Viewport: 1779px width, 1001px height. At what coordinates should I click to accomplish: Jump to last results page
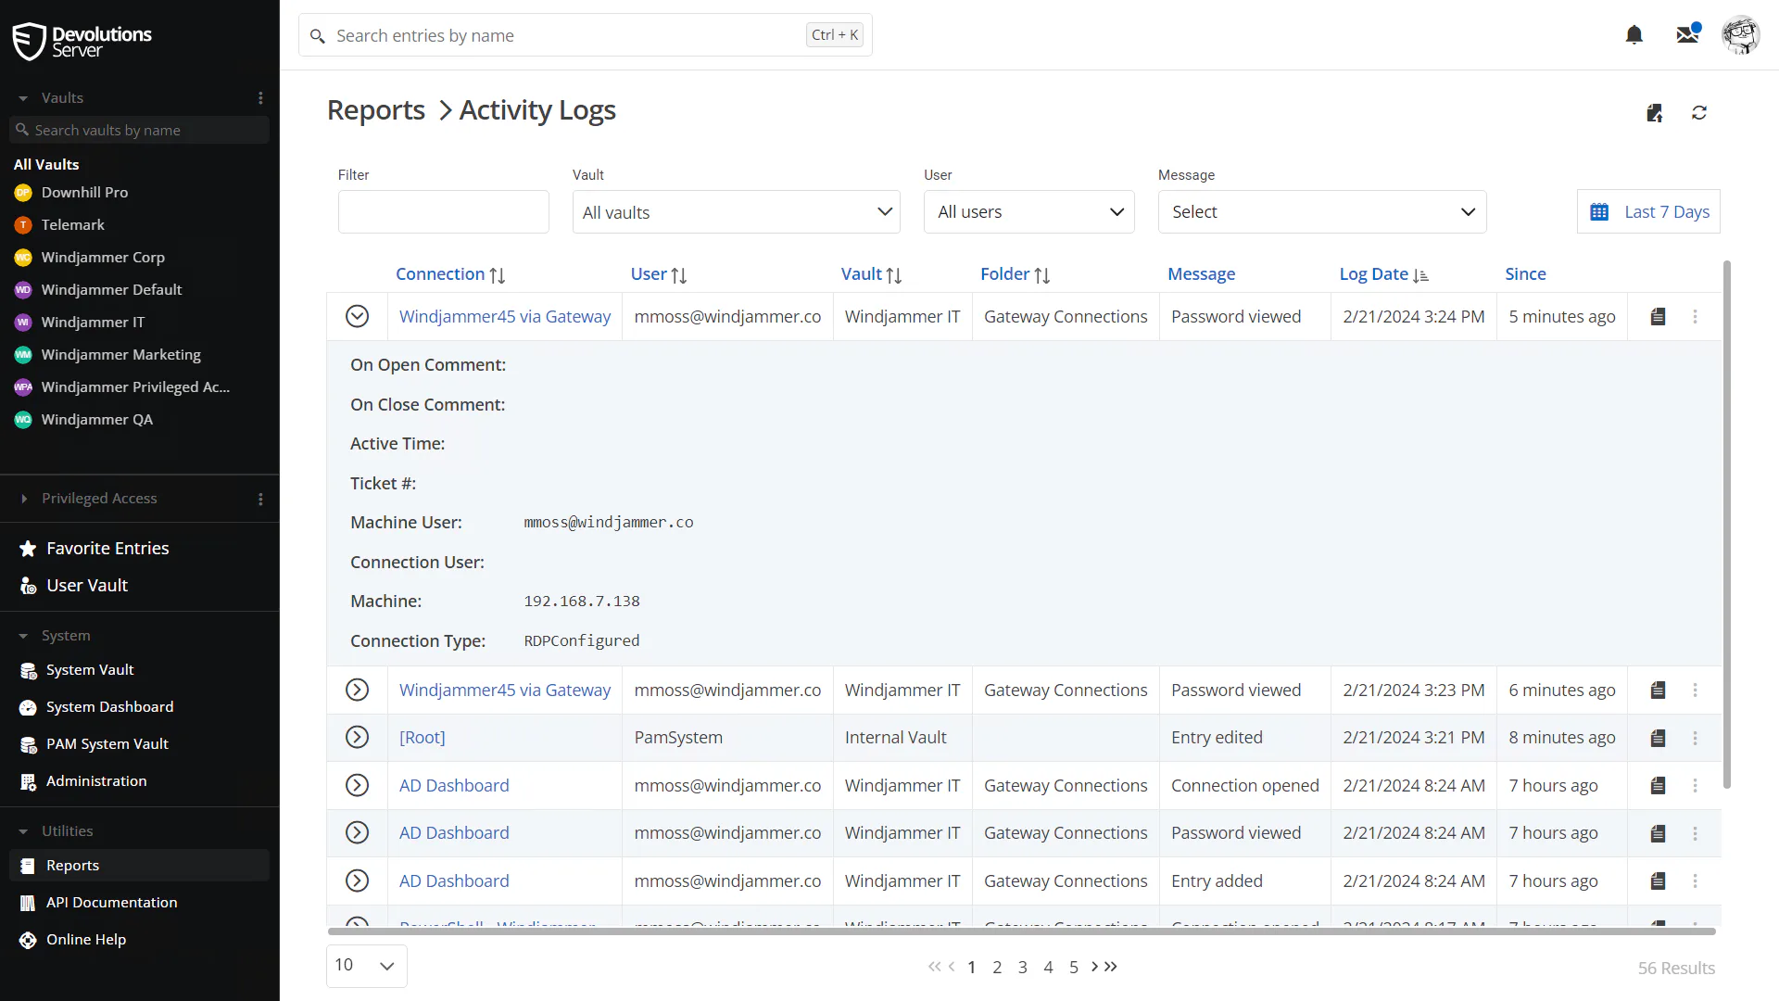[1111, 967]
